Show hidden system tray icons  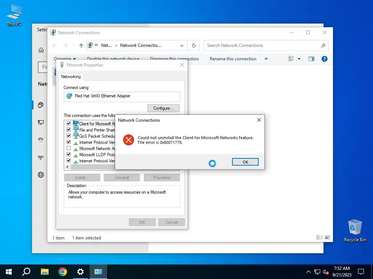click(x=308, y=272)
